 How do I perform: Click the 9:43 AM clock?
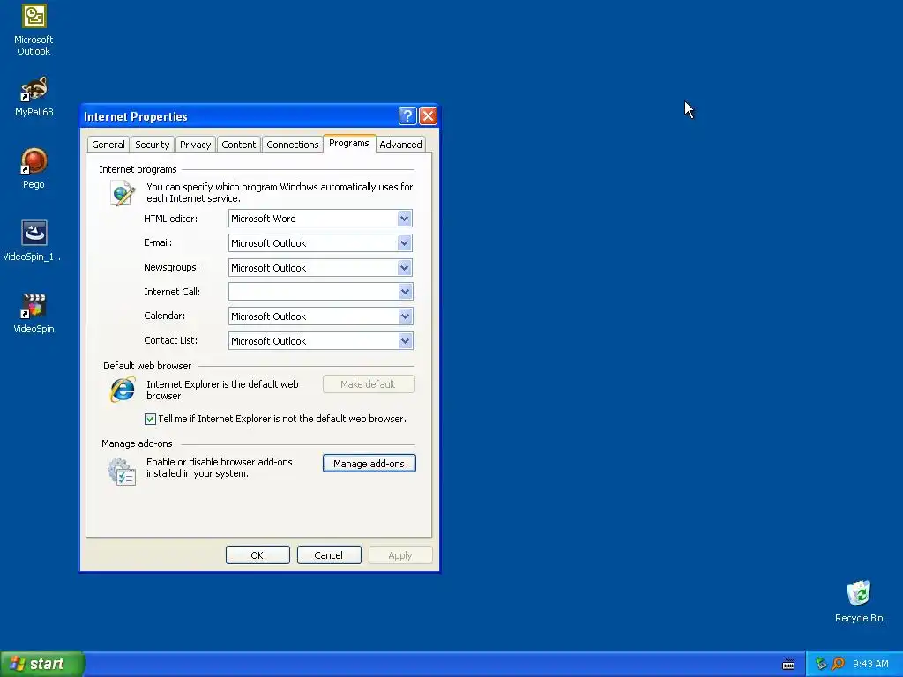click(x=870, y=664)
